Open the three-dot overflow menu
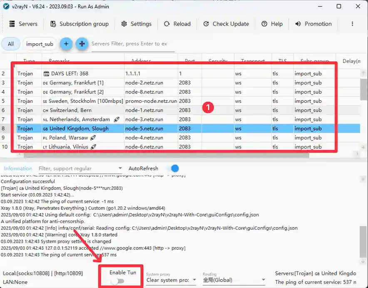Image resolution: width=368 pixels, height=288 pixels. click(352, 24)
